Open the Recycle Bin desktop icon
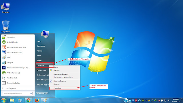Image resolution: width=183 pixels, height=103 pixels. (5, 27)
